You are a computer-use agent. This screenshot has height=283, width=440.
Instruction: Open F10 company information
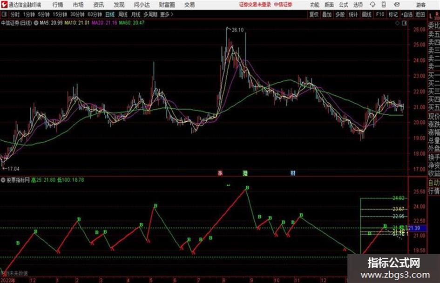click(x=380, y=14)
